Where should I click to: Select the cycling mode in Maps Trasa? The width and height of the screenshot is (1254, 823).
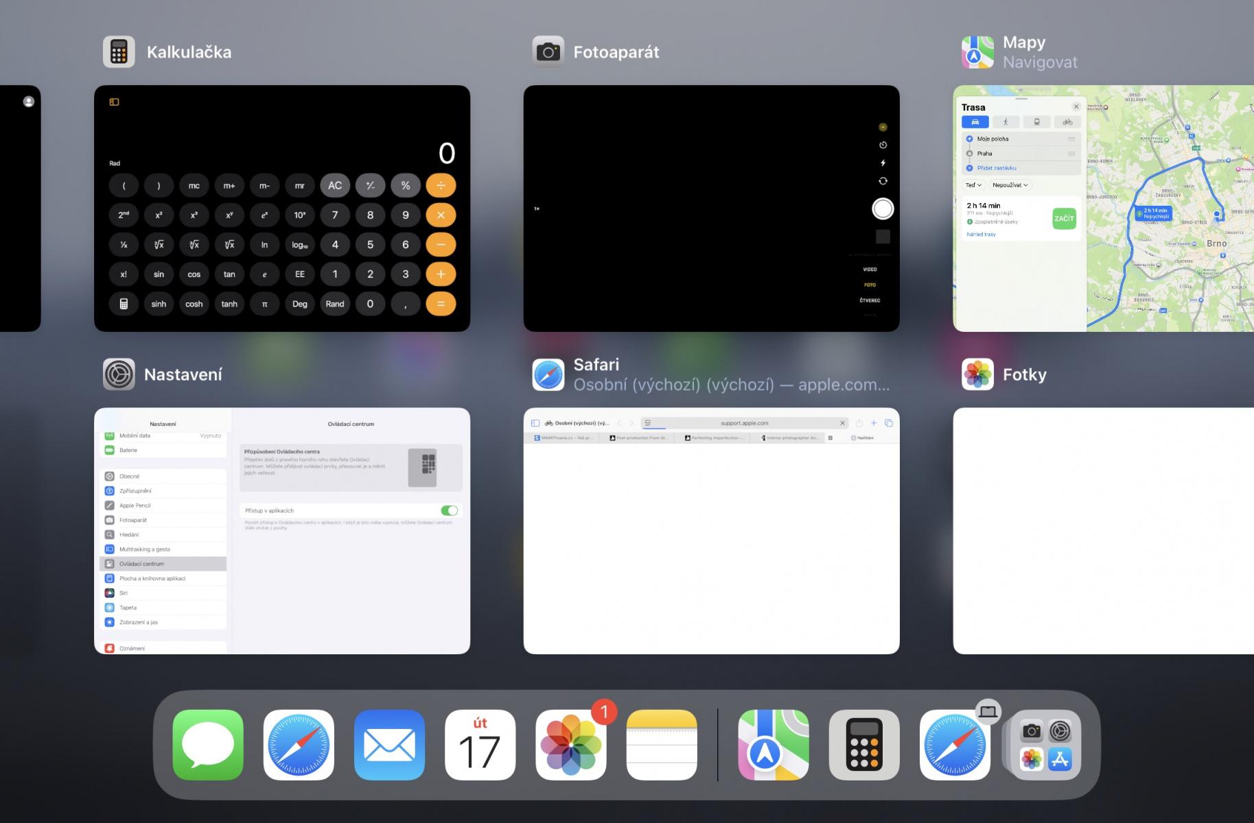coord(1067,122)
